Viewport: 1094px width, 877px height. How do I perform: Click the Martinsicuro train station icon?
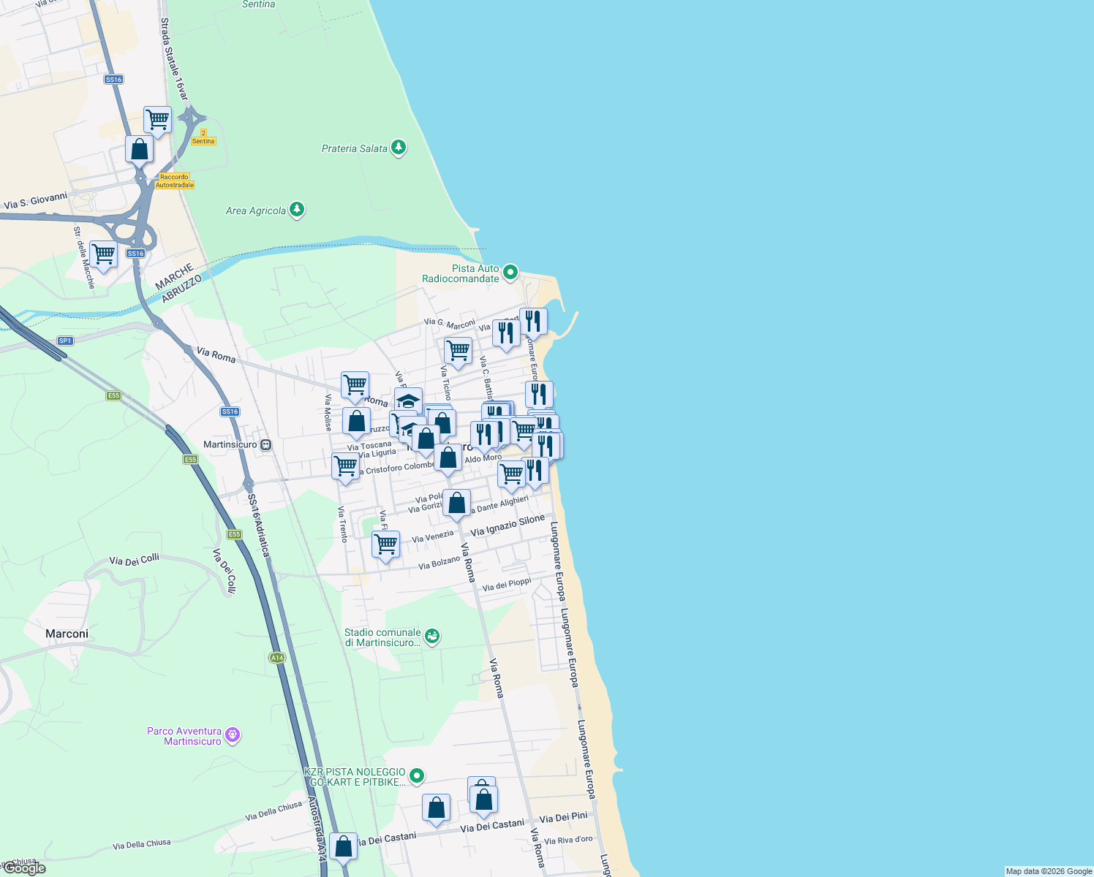(x=265, y=444)
